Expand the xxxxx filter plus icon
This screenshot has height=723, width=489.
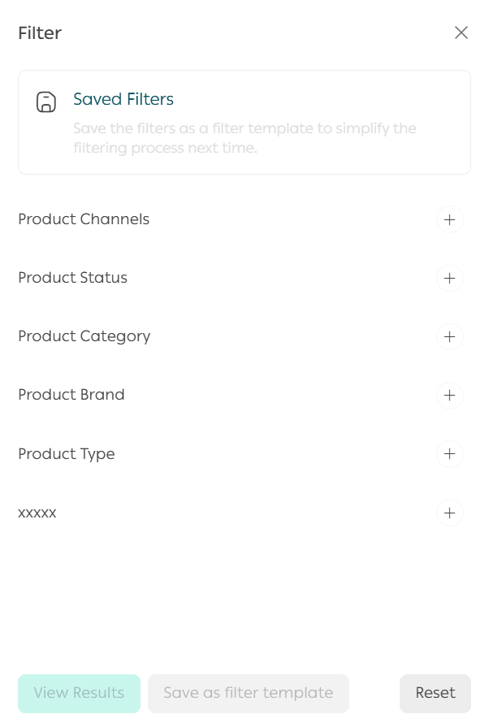(449, 513)
